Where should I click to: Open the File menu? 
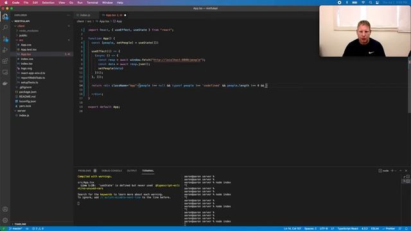tap(26, 3)
